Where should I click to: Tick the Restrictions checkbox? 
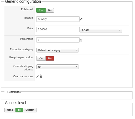pos(6,92)
